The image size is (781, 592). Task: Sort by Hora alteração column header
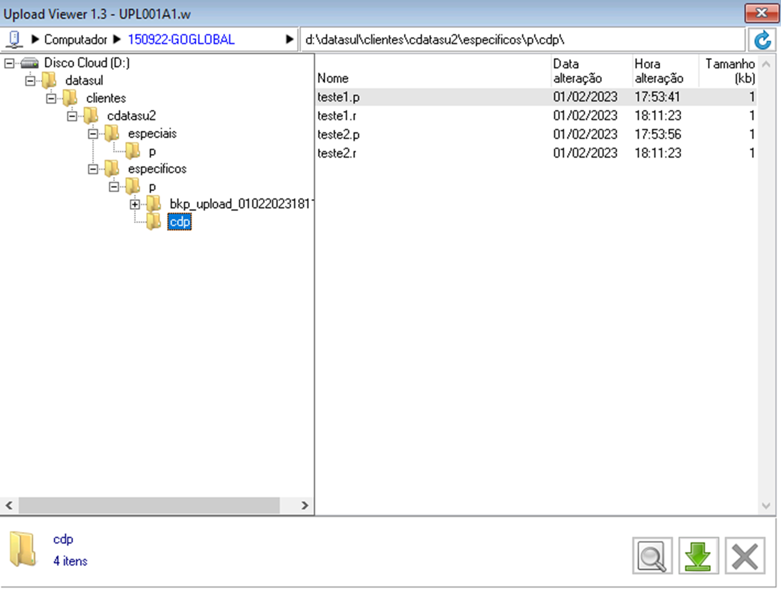coord(659,71)
